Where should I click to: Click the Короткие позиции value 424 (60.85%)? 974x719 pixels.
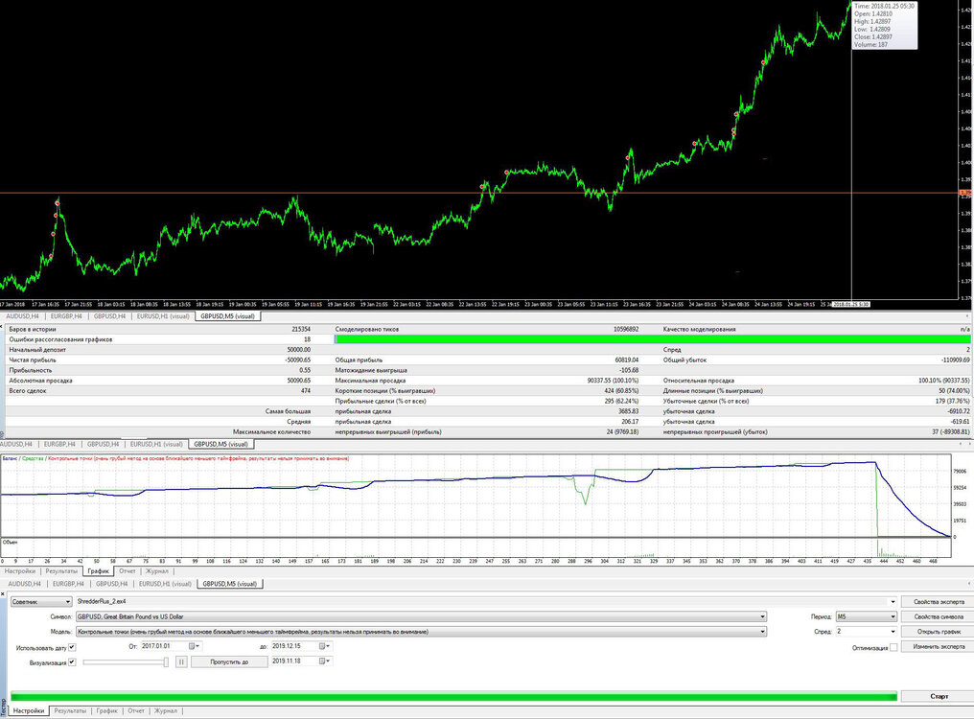622,391
